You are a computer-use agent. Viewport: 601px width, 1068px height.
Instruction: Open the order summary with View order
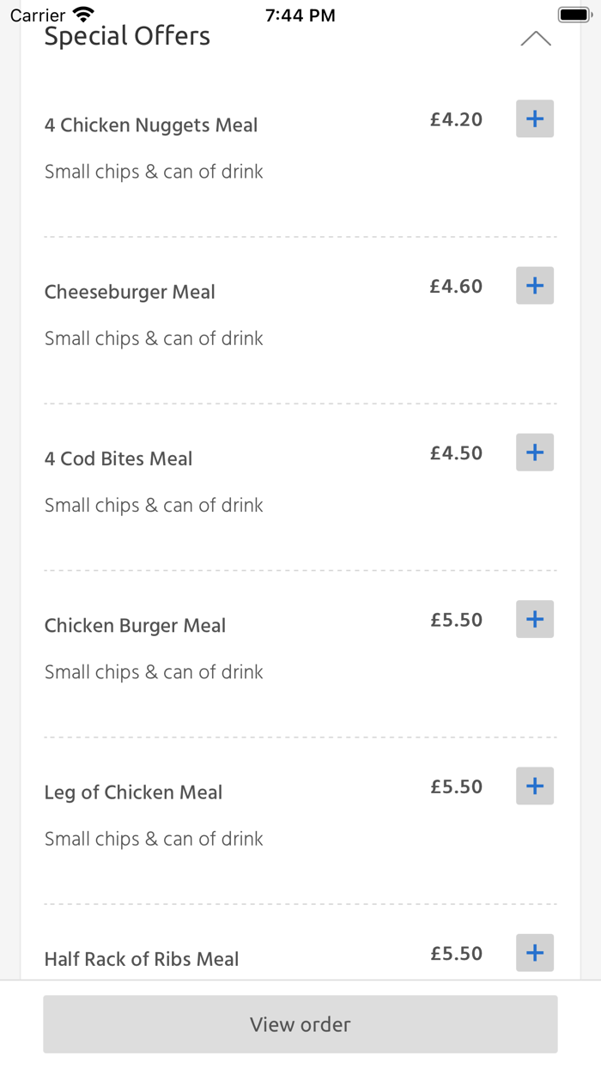(x=300, y=1023)
